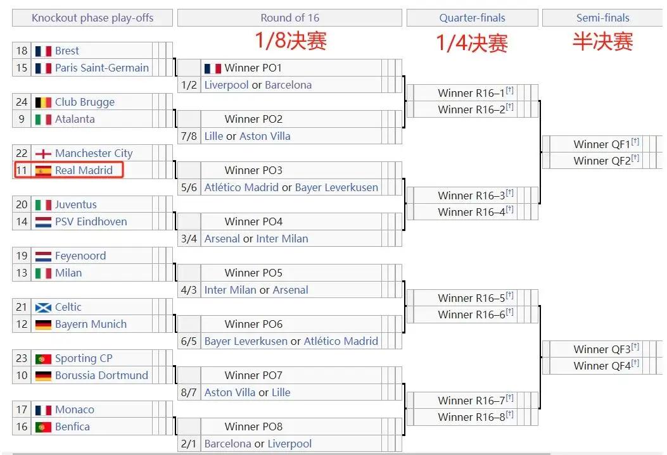
Task: Click the Spanish flag beside Real Madrid
Action: (x=43, y=171)
